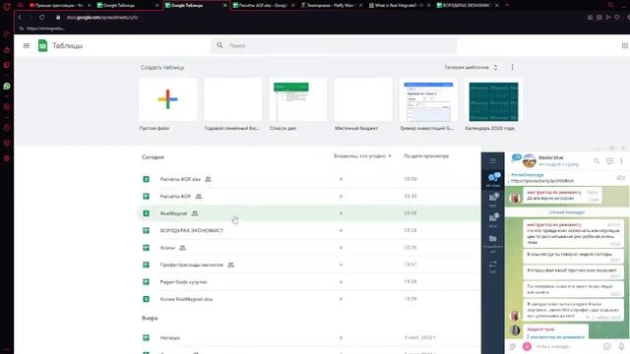Screen dimensions: 630x354
Task: Open the Нетворк spreadsheet under Вчера
Action: click(308, 338)
